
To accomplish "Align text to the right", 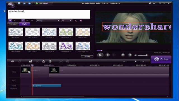I will coord(32,20).
